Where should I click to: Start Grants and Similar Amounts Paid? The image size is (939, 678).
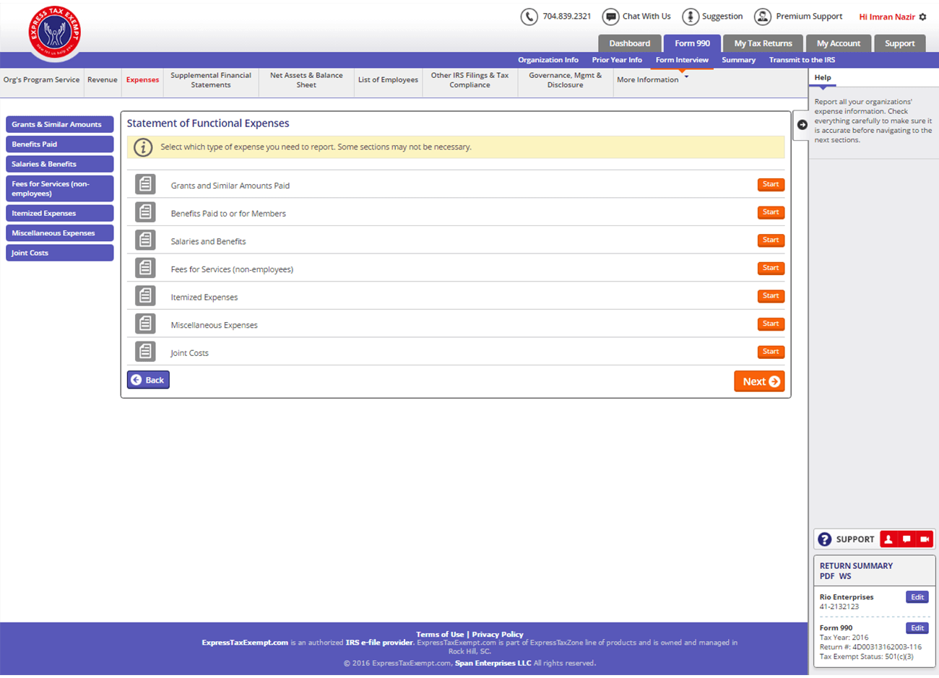tap(771, 184)
